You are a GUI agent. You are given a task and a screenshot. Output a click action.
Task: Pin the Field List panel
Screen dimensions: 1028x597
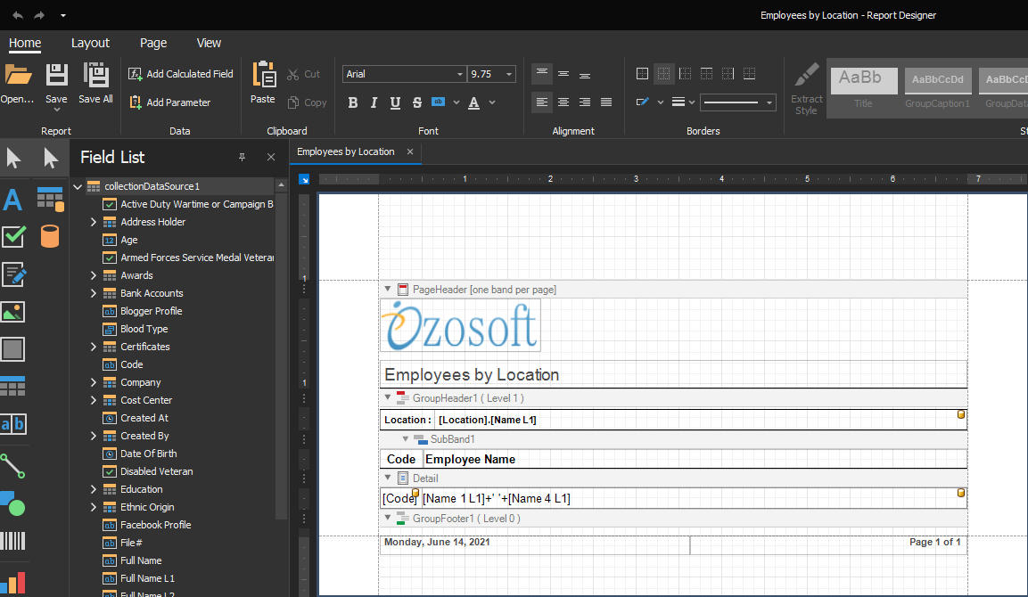click(x=242, y=158)
